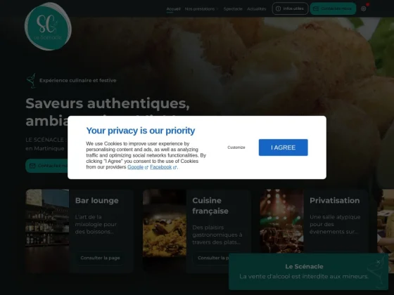The width and height of the screenshot is (394, 295).
Task: Open the Bar lounge thumbnail image
Action: (x=47, y=231)
